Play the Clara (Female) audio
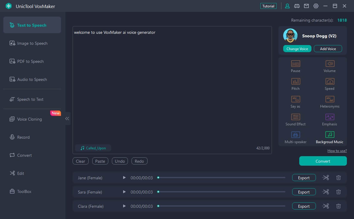The height and width of the screenshot is (219, 354). [x=124, y=206]
